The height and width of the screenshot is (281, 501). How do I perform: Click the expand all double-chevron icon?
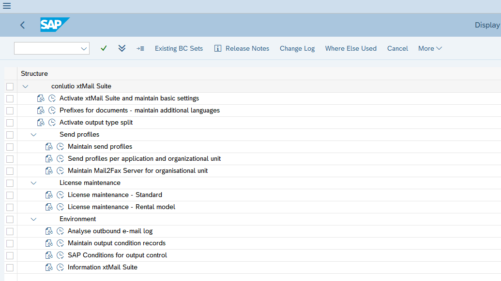(x=121, y=48)
